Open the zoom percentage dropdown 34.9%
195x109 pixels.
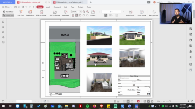[80, 12]
